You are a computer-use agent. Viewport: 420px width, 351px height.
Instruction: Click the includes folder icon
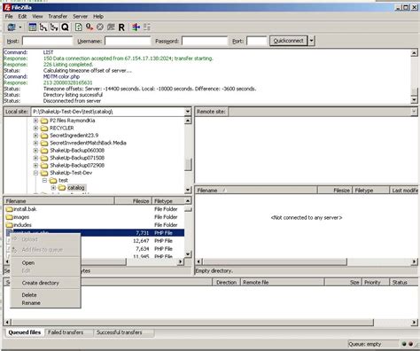pos(10,225)
